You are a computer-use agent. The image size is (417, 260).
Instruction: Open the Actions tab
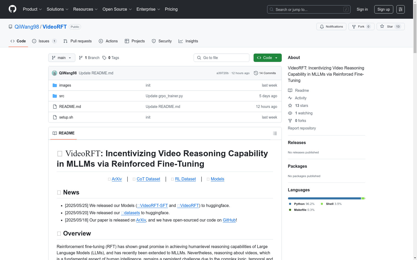tap(108, 41)
